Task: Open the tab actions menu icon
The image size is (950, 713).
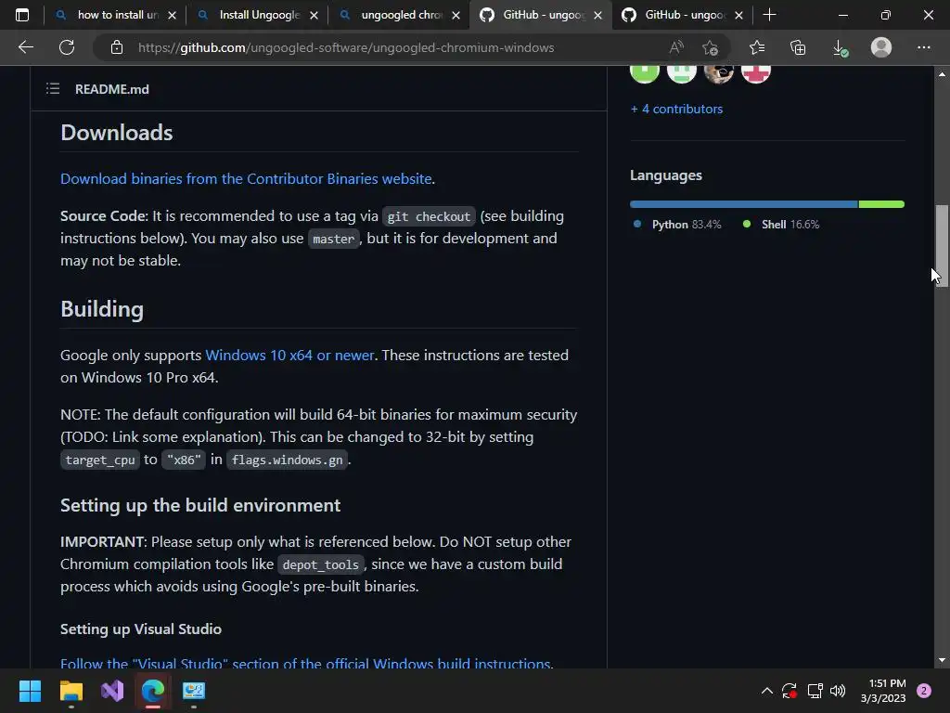Action: [22, 15]
